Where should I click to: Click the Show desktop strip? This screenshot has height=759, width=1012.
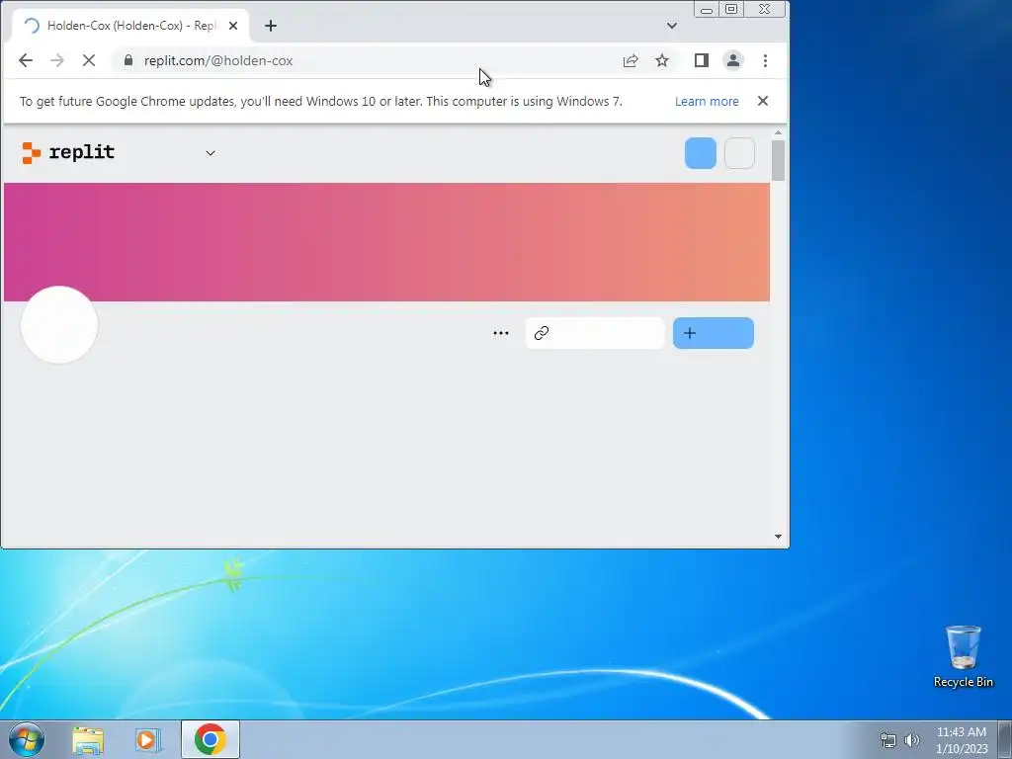[x=1005, y=739]
